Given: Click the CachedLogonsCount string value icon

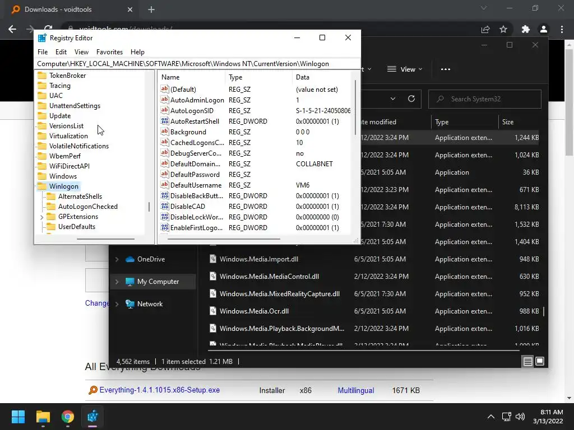Looking at the screenshot, I should point(165,142).
